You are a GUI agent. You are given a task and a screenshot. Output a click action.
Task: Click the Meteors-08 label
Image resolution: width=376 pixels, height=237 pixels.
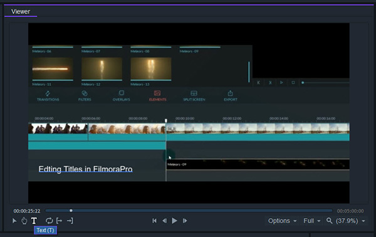[140, 51]
